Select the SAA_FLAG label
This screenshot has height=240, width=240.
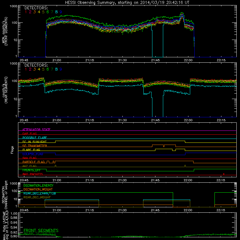[29, 158]
